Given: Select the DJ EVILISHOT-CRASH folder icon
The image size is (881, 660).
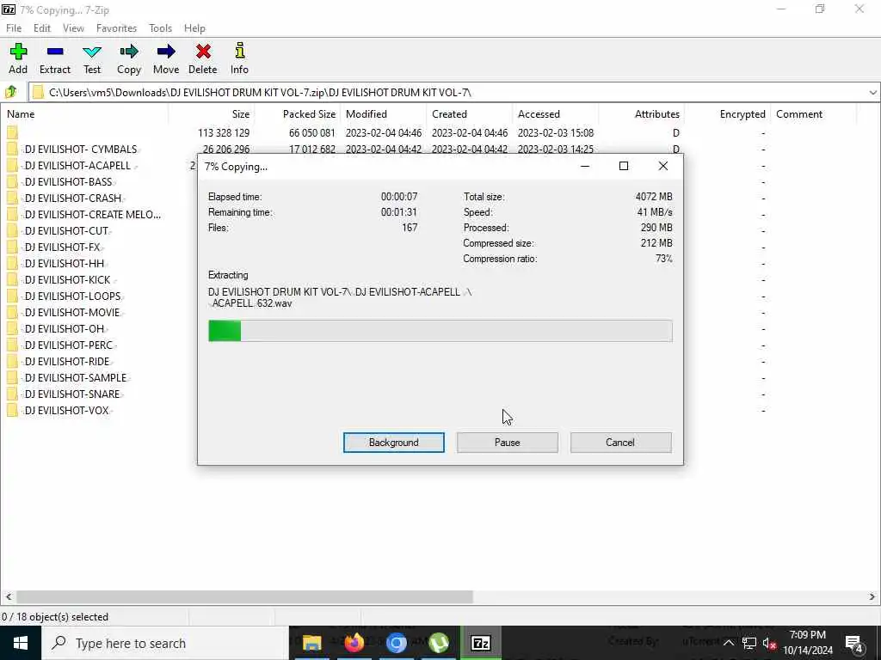Looking at the screenshot, I should 12,199.
